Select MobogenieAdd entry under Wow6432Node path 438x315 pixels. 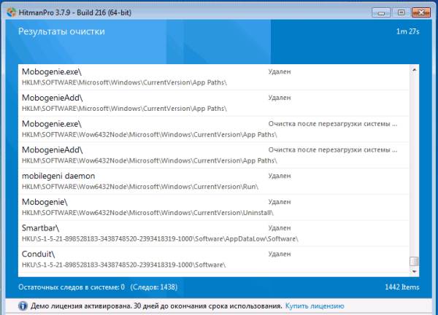(x=53, y=149)
